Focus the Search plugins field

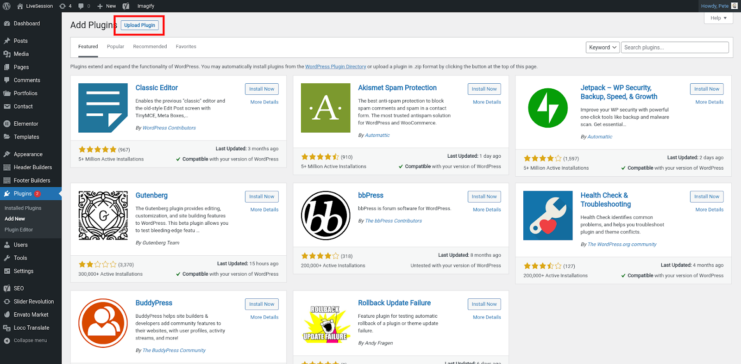coord(675,48)
